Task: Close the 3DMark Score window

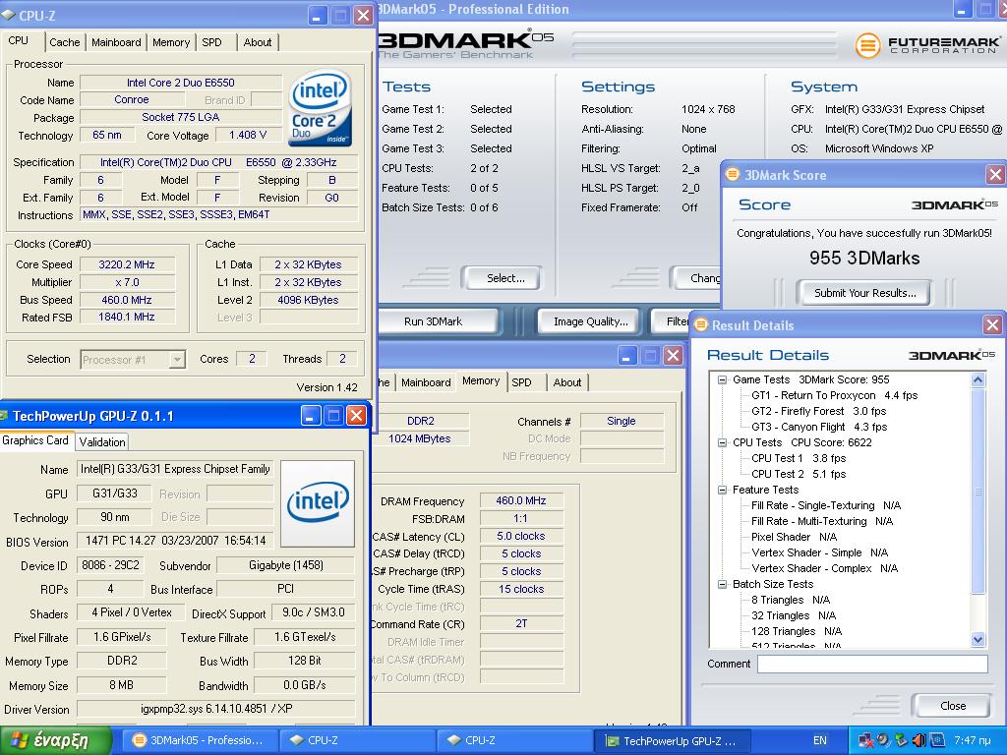Action: click(995, 174)
